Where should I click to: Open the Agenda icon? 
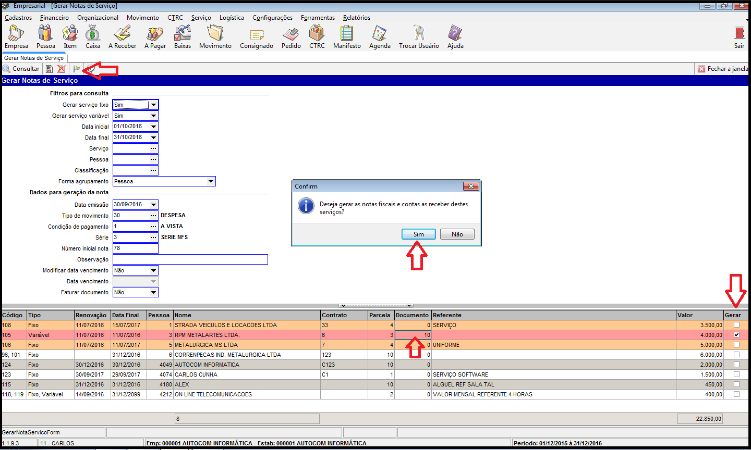point(380,34)
